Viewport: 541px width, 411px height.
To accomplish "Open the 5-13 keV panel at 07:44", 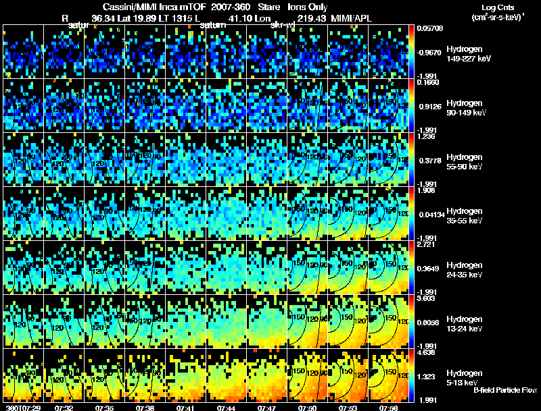I will click(226, 375).
